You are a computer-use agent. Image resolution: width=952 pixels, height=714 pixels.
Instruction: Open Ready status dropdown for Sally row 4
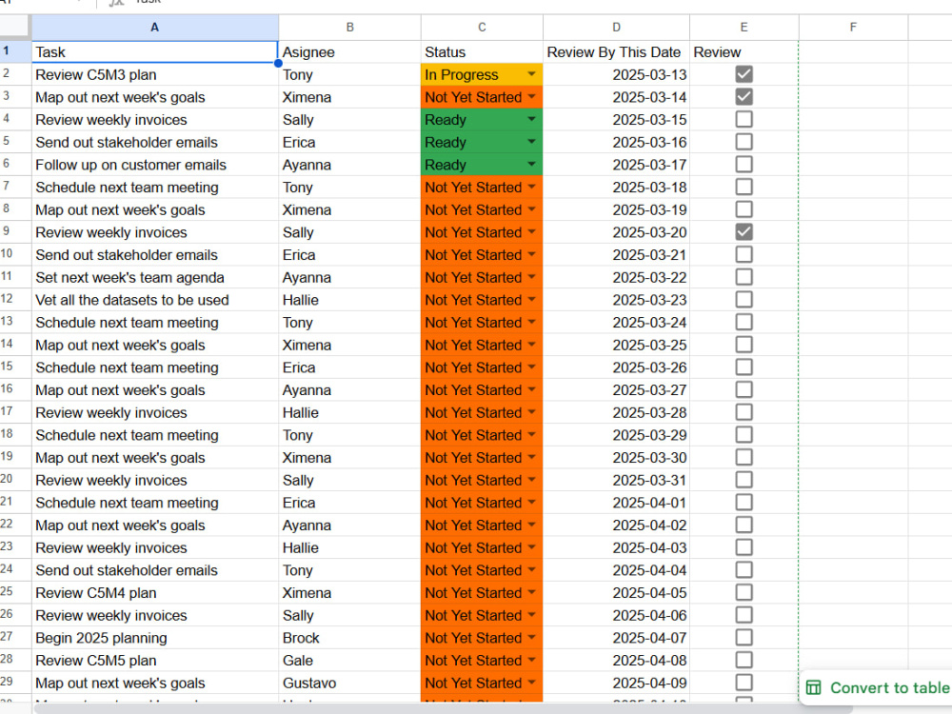tap(531, 119)
